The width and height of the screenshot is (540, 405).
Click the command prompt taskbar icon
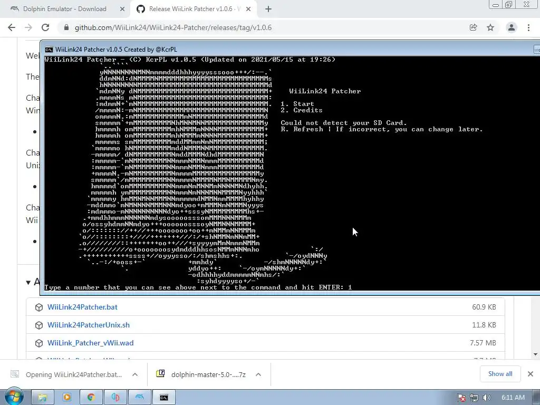(164, 398)
